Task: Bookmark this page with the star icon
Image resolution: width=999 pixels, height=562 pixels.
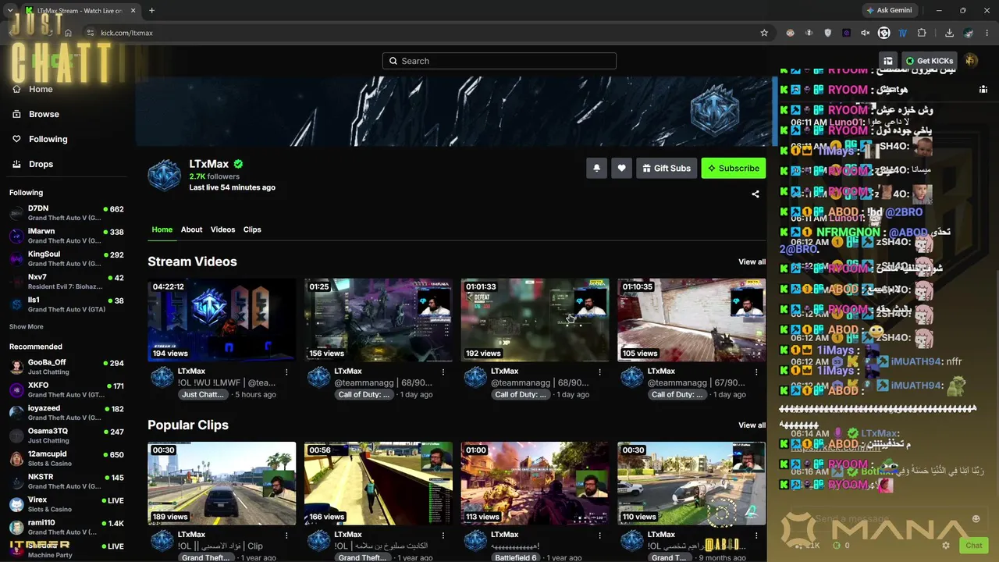Action: coord(764,33)
